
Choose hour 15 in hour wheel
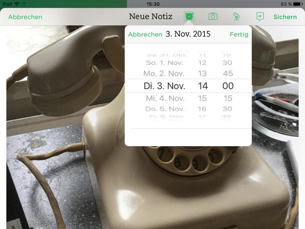coord(202,98)
